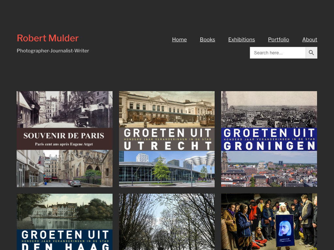Image resolution: width=334 pixels, height=250 pixels.
Task: Visit the About page link
Action: (310, 39)
